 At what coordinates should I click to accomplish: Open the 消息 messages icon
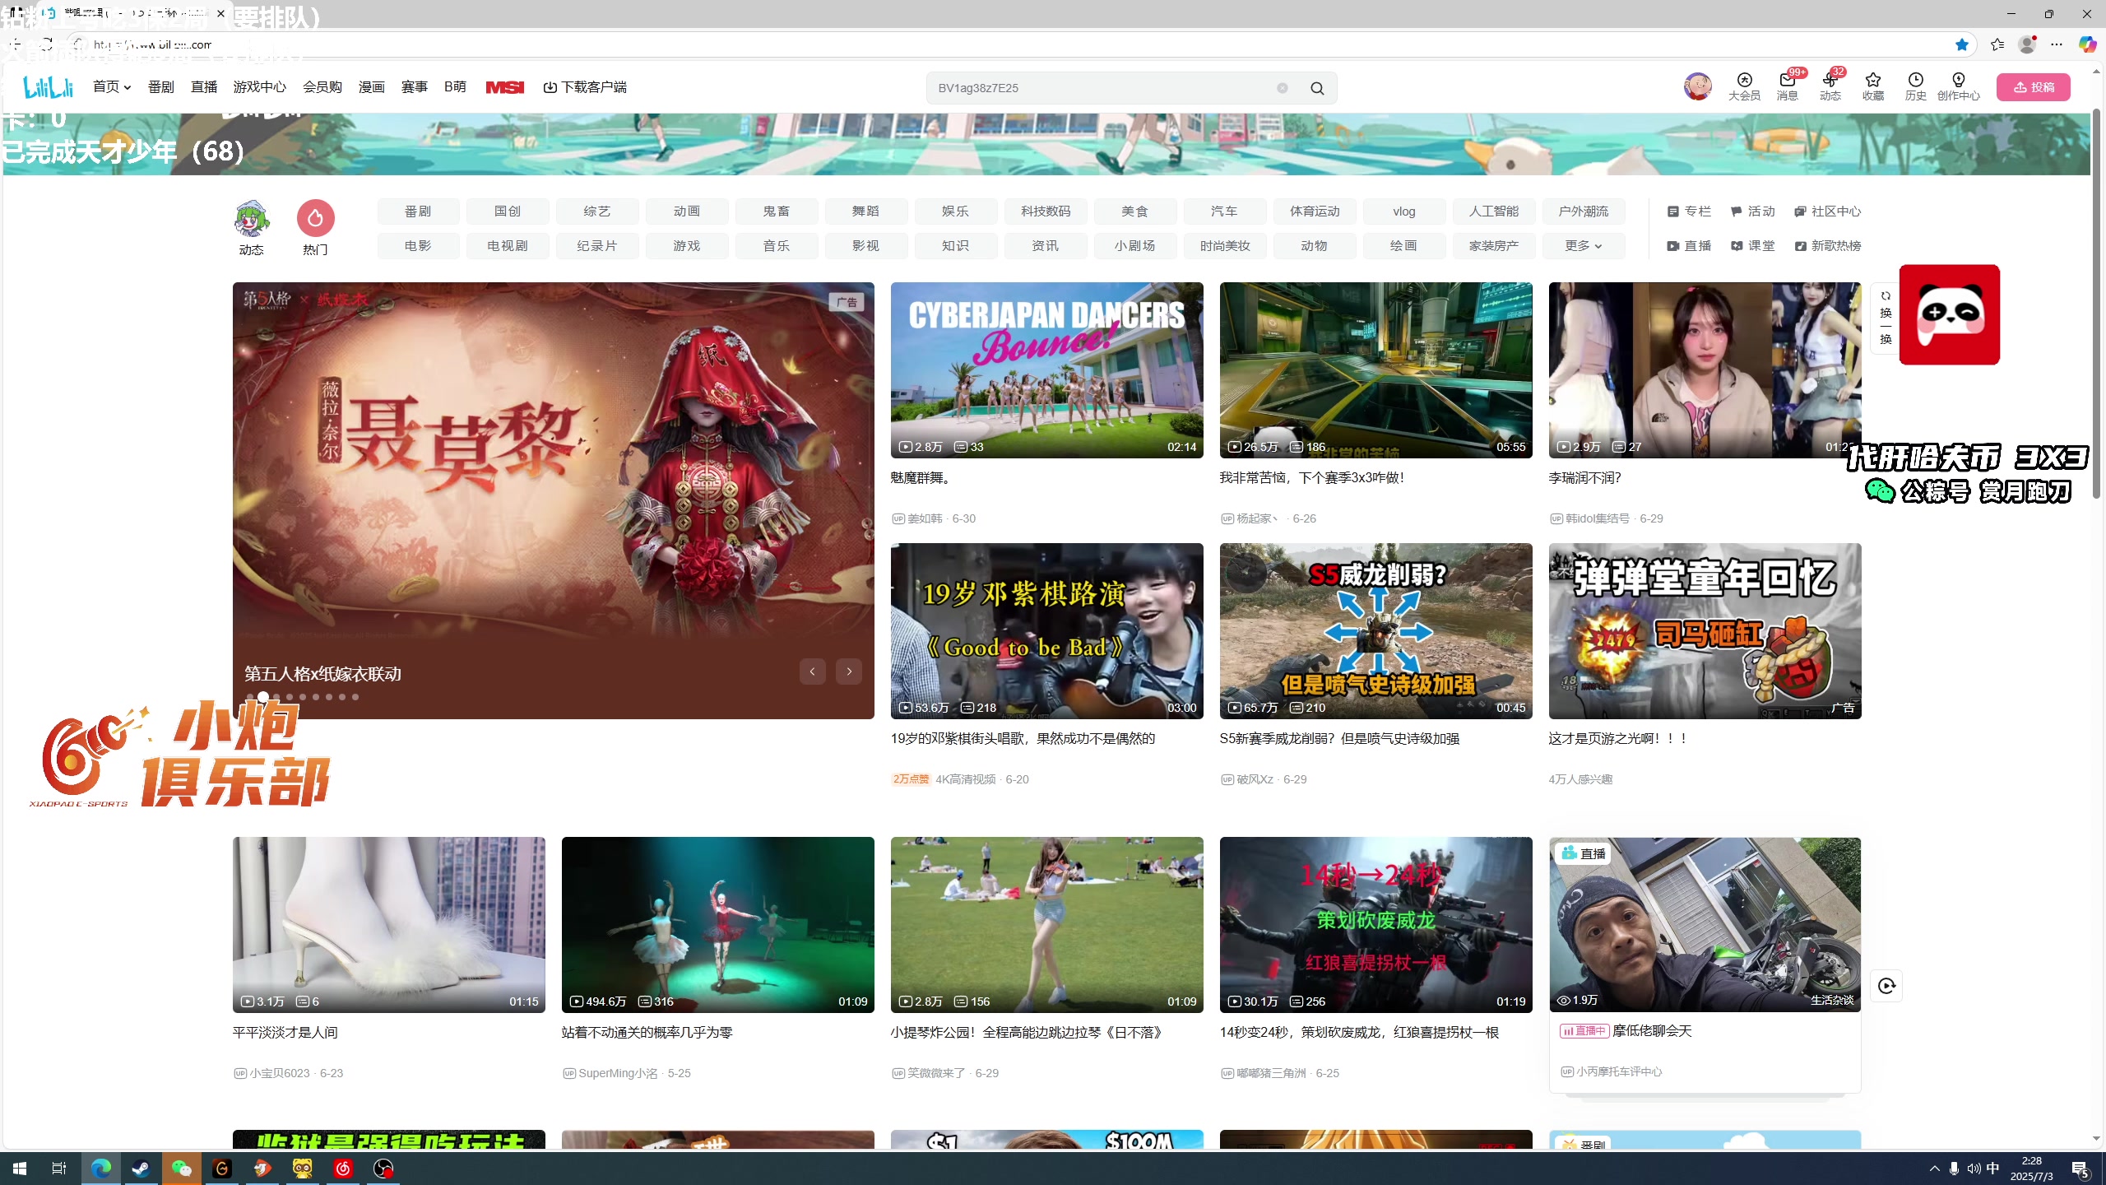(1787, 86)
